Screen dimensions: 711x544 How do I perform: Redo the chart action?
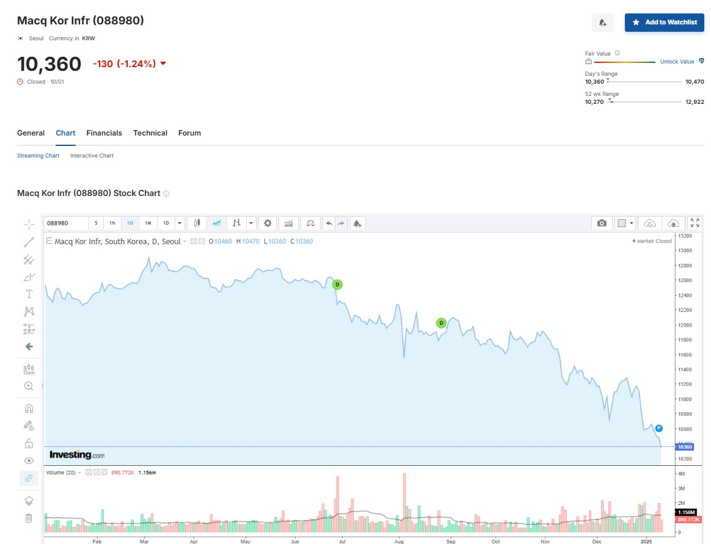[x=341, y=223]
